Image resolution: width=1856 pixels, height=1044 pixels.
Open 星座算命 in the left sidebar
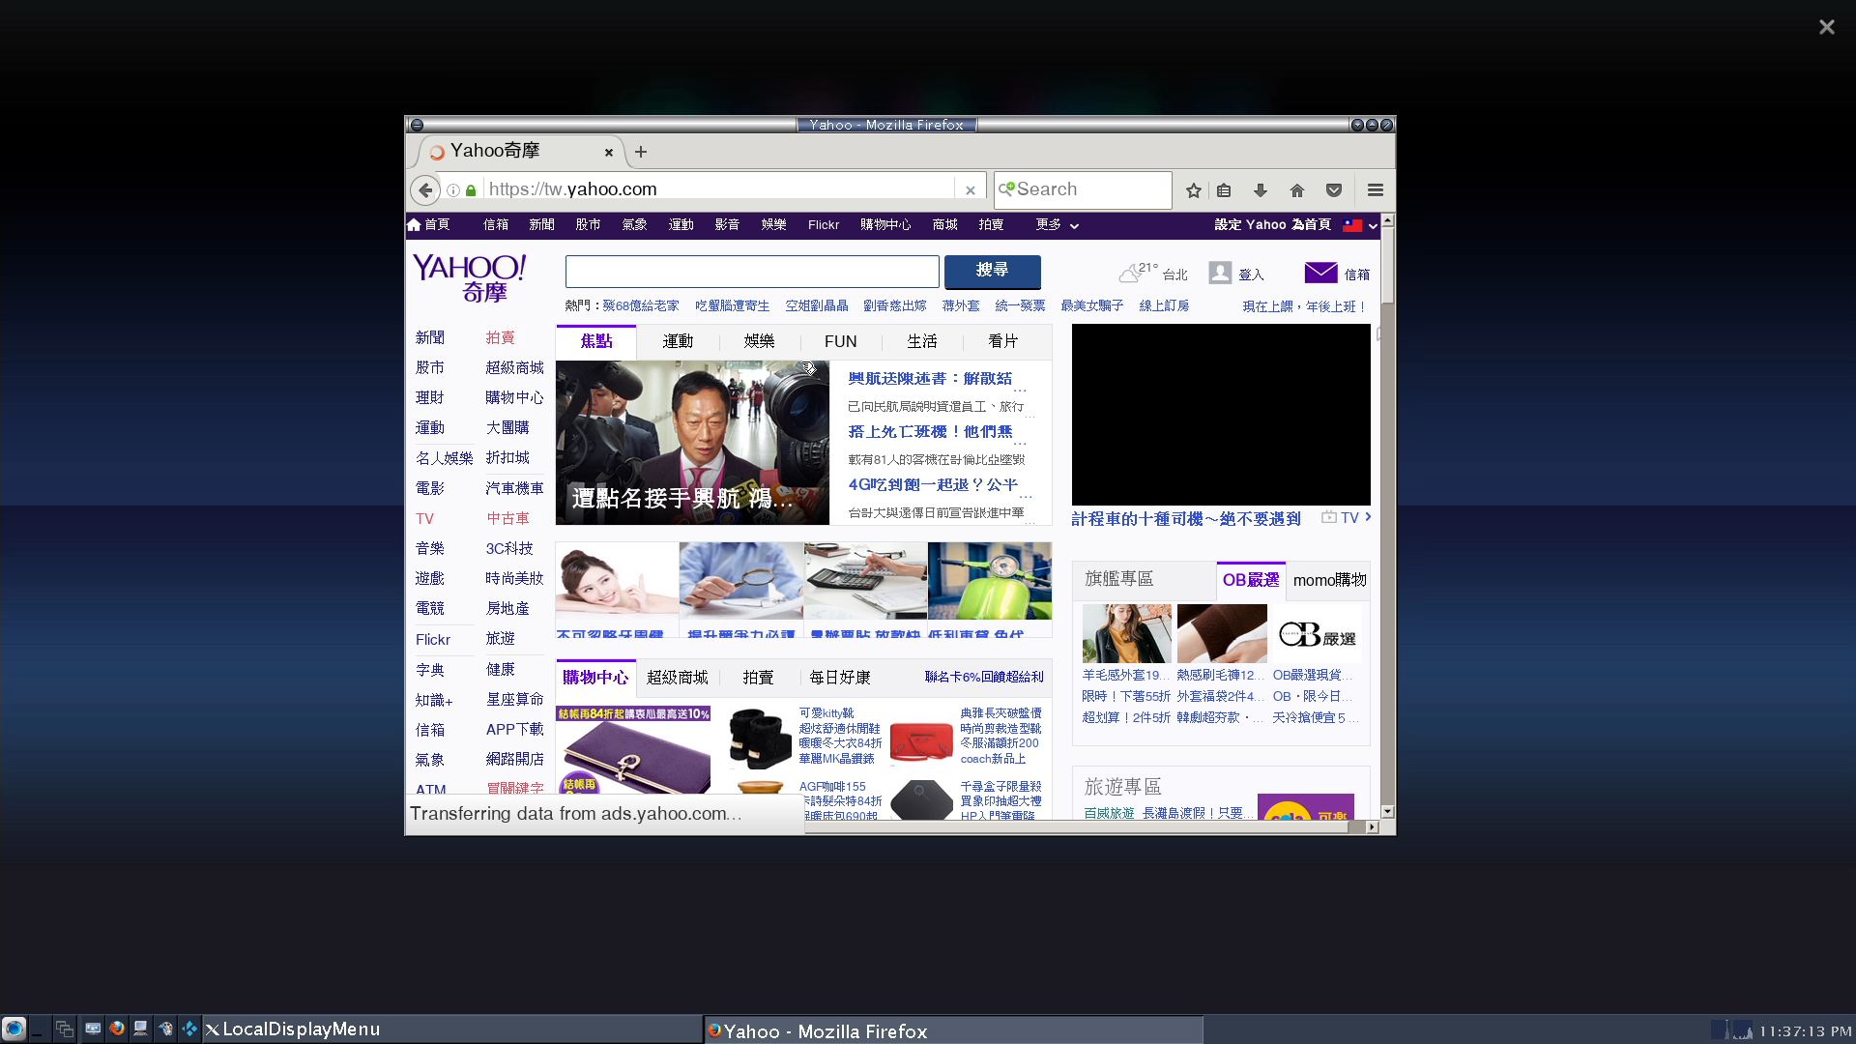(x=514, y=699)
